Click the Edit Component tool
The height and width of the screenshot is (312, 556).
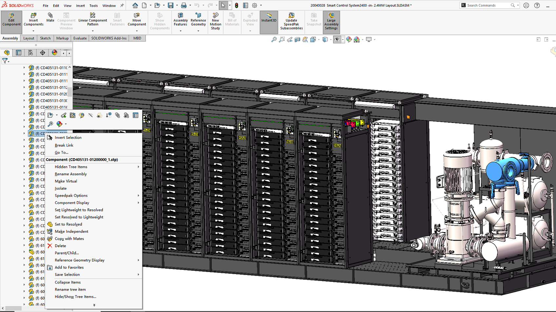pyautogui.click(x=11, y=22)
